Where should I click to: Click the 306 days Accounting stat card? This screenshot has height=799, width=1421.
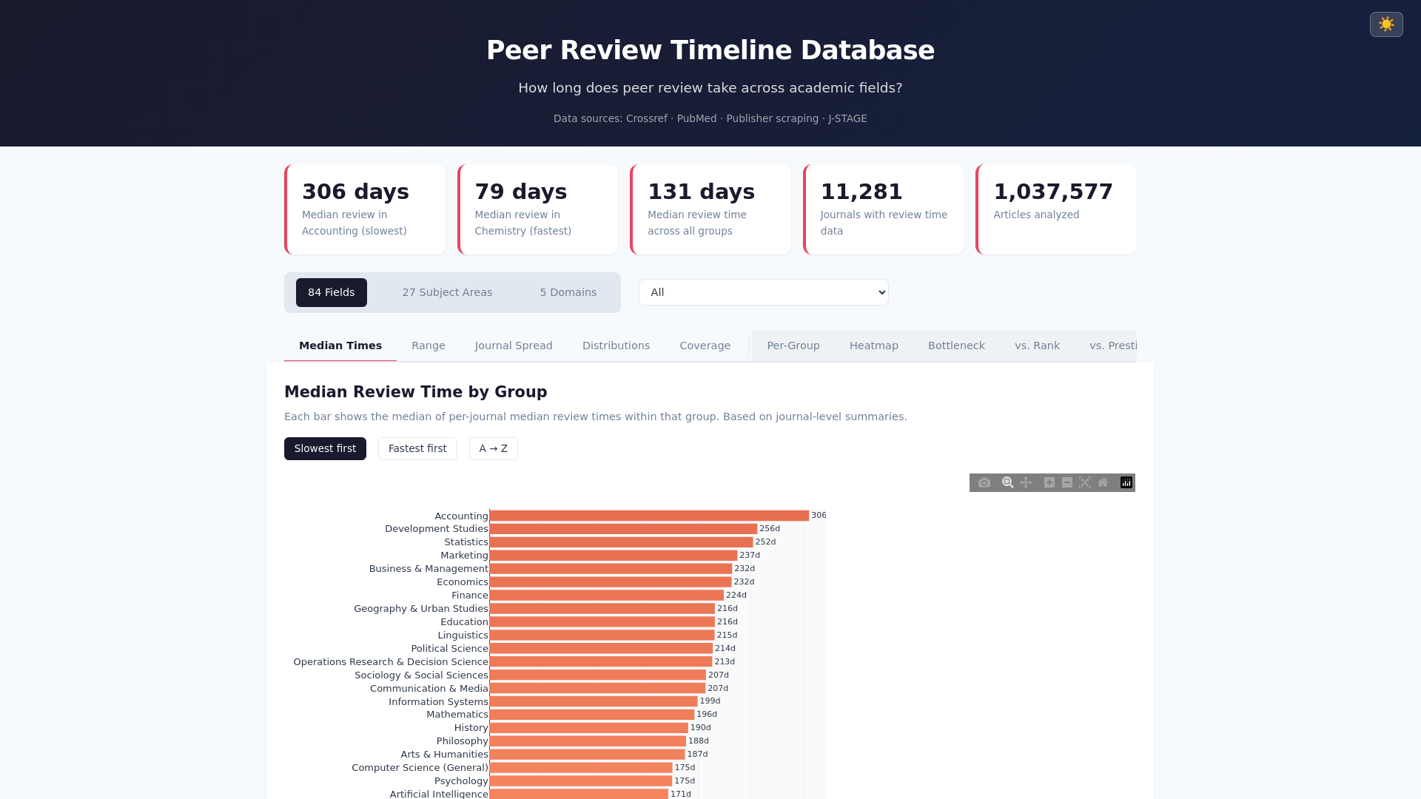click(365, 209)
